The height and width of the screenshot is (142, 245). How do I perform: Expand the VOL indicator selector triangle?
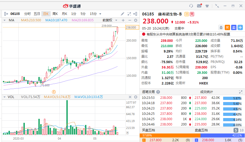coord(5,97)
